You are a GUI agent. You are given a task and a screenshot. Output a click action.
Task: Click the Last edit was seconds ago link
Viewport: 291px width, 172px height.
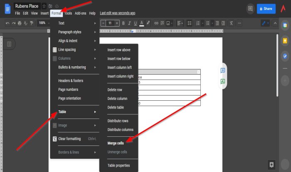(x=118, y=13)
